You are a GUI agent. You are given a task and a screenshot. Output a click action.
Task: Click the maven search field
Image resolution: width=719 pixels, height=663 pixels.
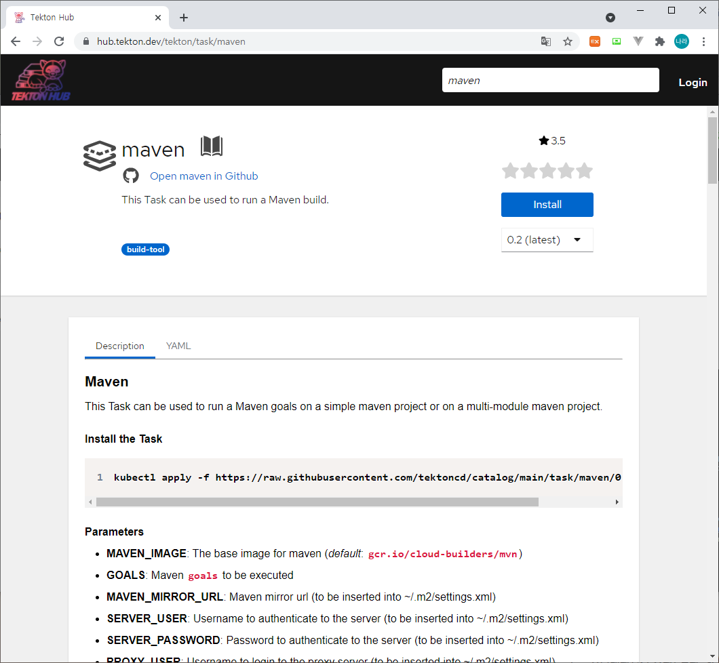[550, 80]
